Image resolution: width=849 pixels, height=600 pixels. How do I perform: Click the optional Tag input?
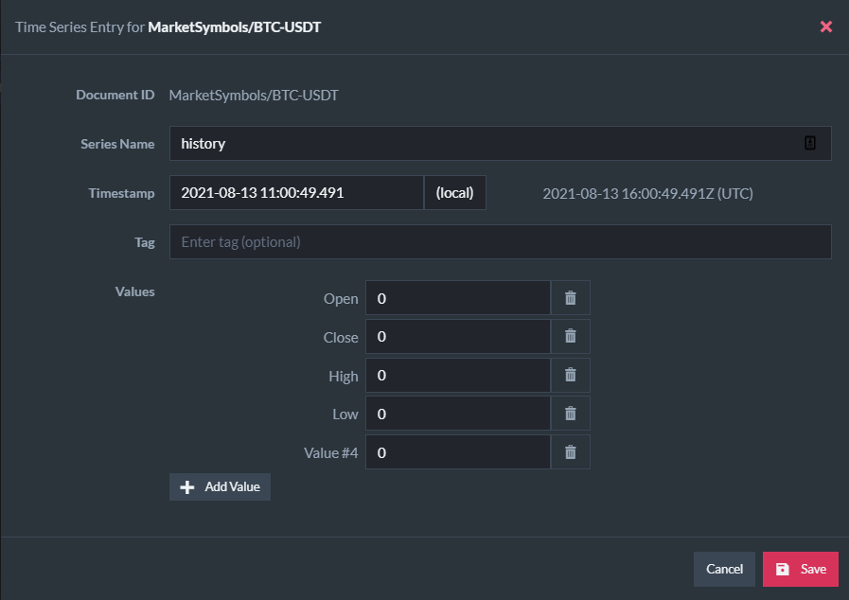(500, 241)
